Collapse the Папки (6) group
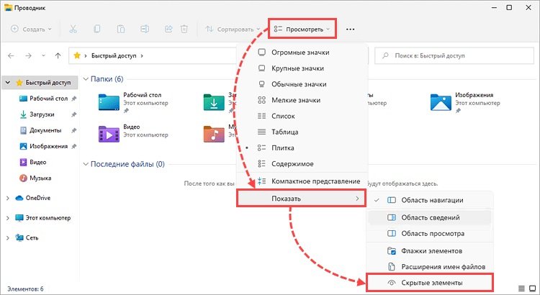The image size is (540, 295). (x=86, y=79)
